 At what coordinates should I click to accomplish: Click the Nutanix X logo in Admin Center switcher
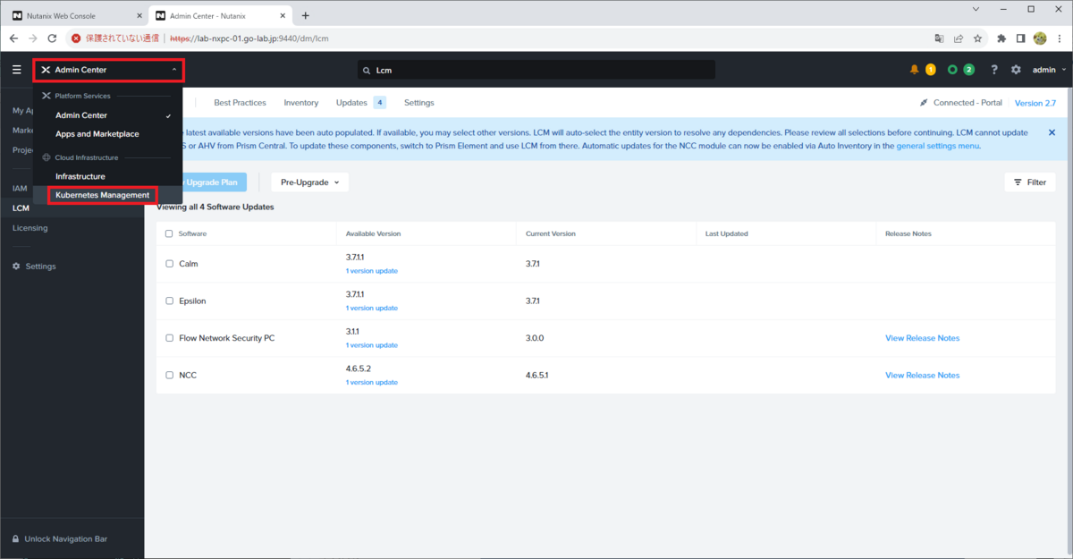[x=46, y=70]
